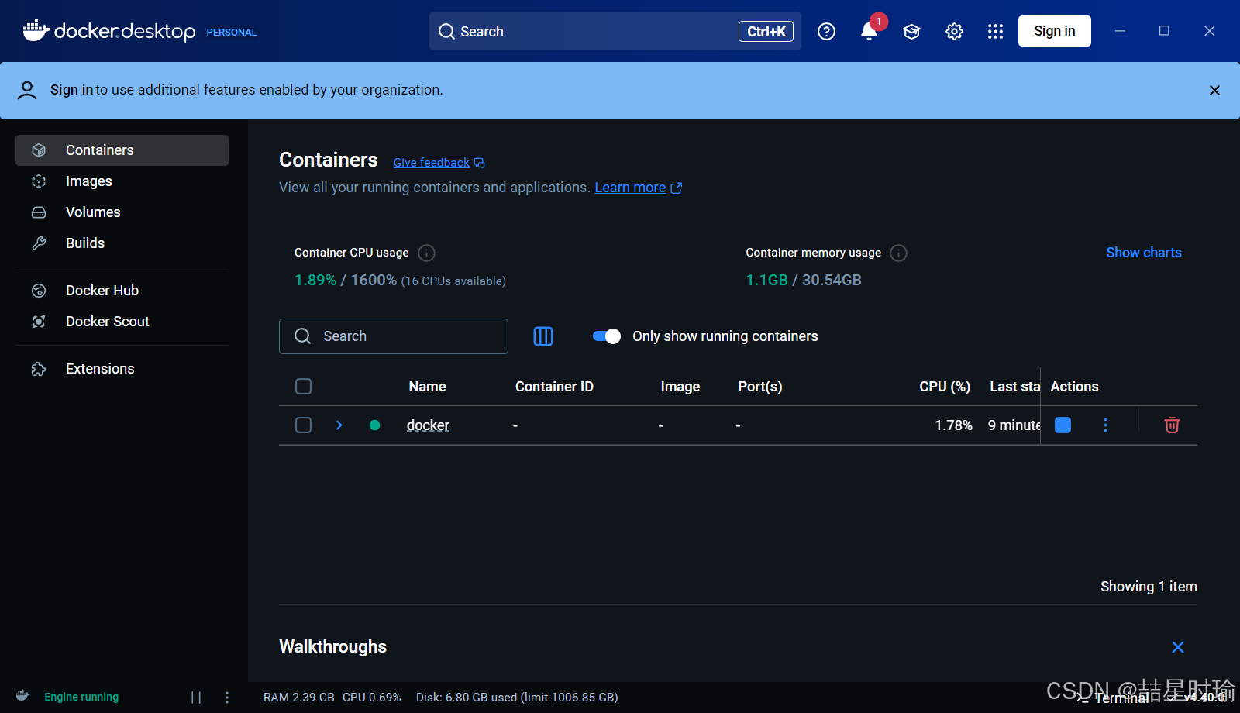The image size is (1240, 713).
Task: Click the whale icon beside Engine running
Action: (23, 695)
